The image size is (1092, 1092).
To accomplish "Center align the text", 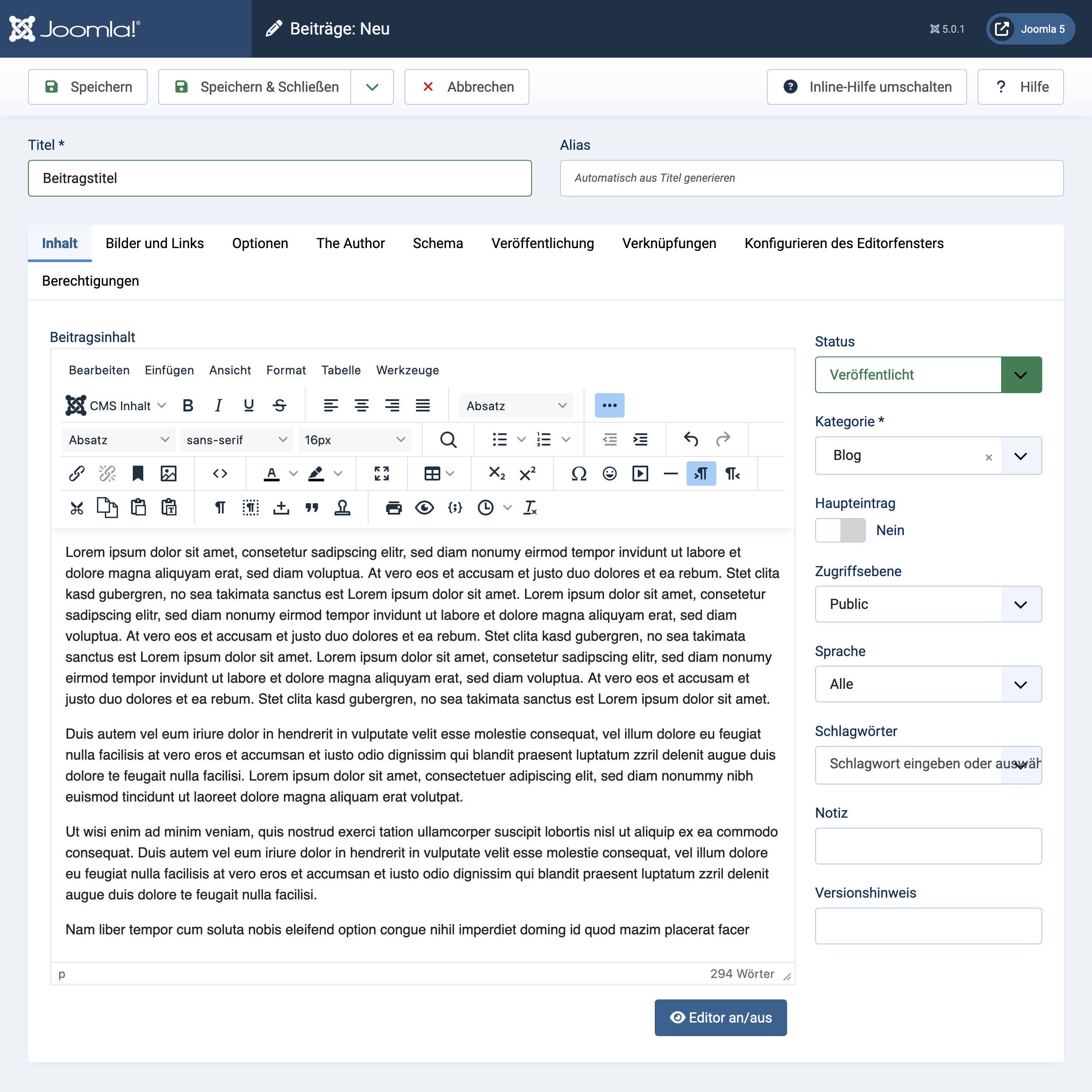I will coord(361,405).
